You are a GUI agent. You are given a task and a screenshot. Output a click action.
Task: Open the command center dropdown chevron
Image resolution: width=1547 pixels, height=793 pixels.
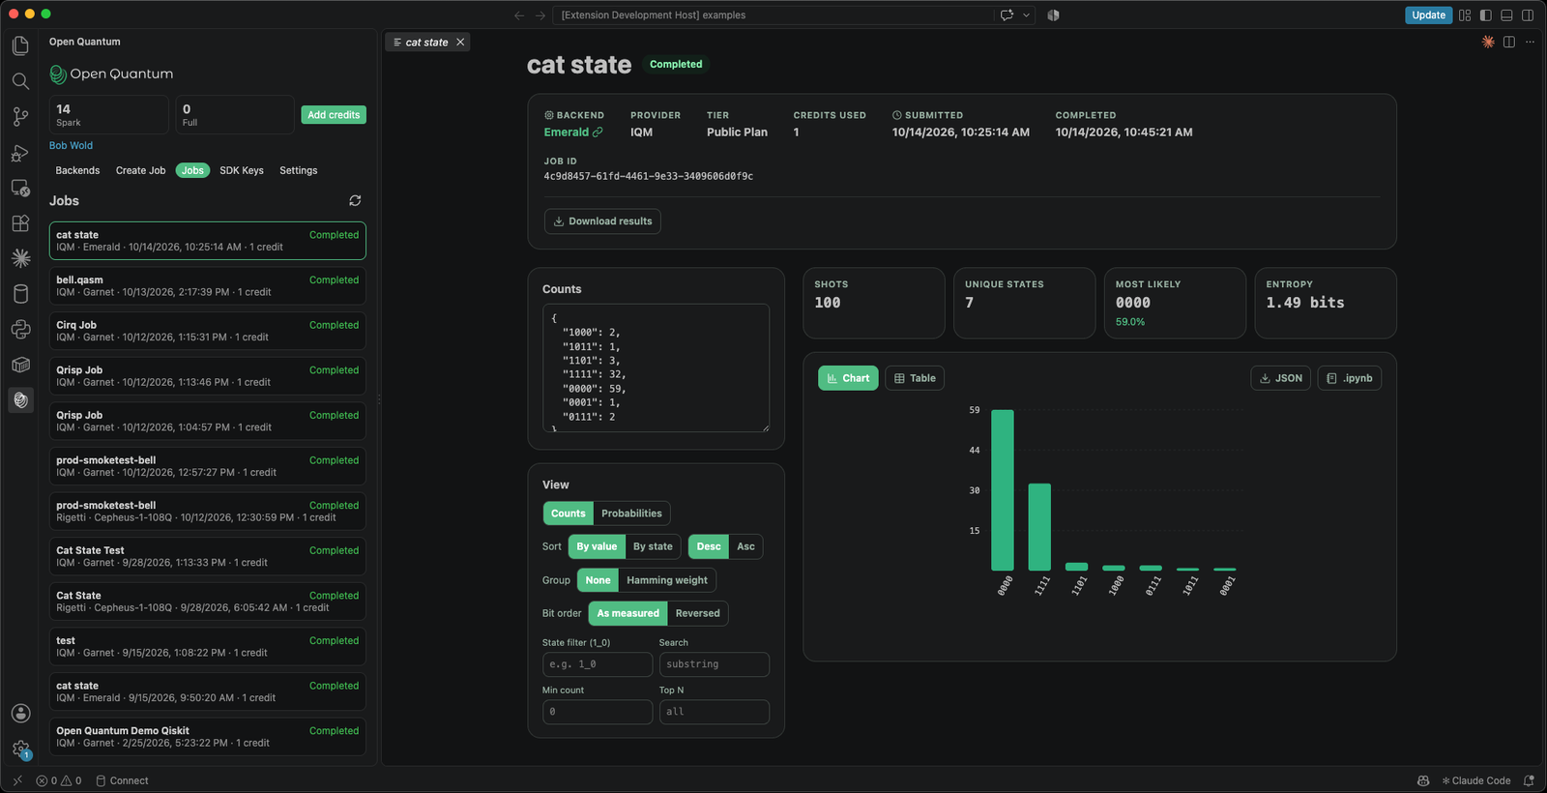[1027, 15]
